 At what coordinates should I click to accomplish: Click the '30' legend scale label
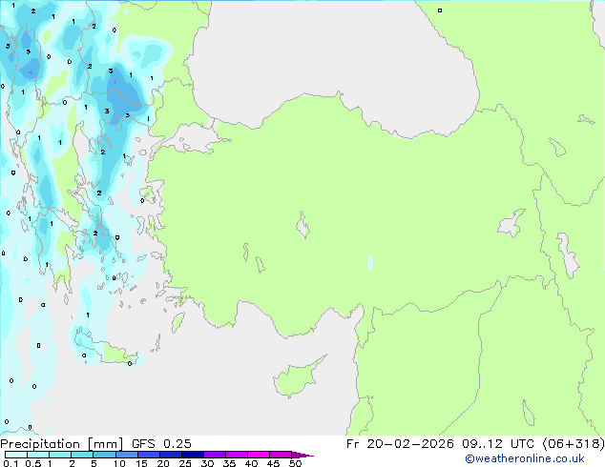[207, 463]
